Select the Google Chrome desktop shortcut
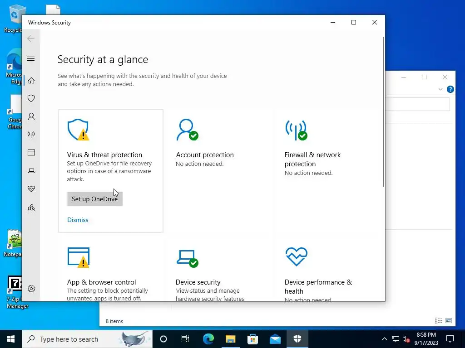Viewport: 465px width, 348px height. 14,112
